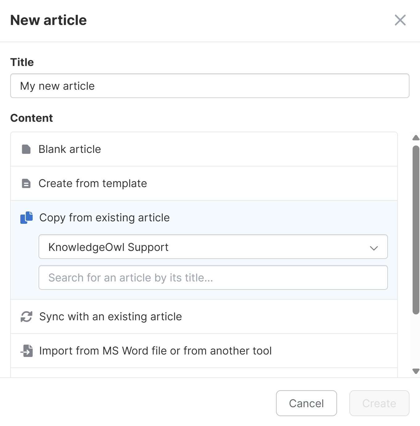420x426 pixels.
Task: Select Copy from existing article row
Action: tap(104, 218)
